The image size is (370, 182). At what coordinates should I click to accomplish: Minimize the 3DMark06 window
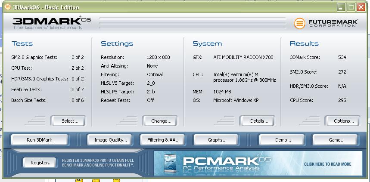[x=341, y=7]
